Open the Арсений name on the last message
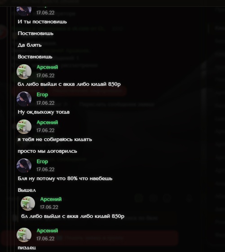 click(x=47, y=230)
